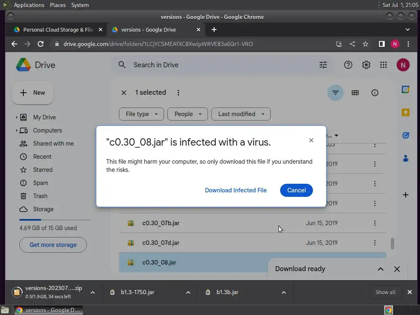
Task: Open Google Calendar side panel
Action: pyautogui.click(x=405, y=89)
